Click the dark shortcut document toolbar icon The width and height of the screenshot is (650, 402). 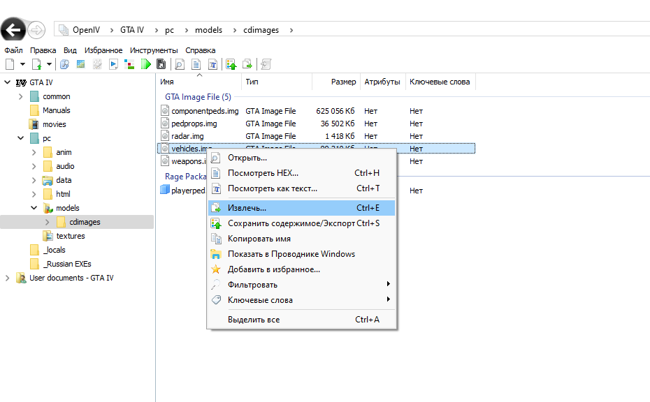coord(161,64)
